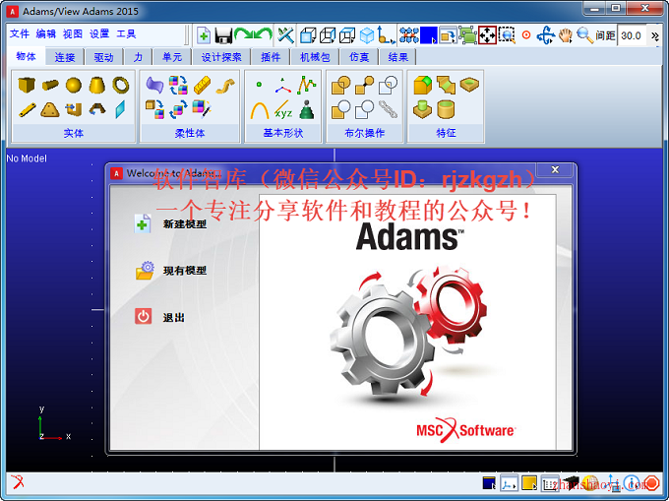This screenshot has width=669, height=501.
Task: Select the arc curve tool
Action: [x=260, y=110]
